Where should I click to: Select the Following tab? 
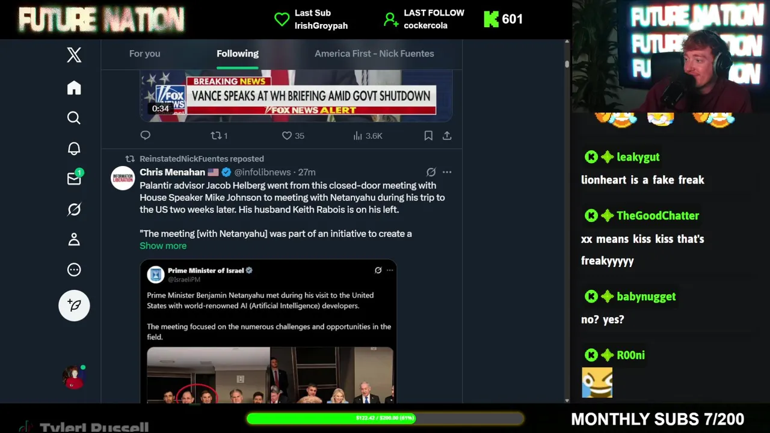(x=238, y=54)
